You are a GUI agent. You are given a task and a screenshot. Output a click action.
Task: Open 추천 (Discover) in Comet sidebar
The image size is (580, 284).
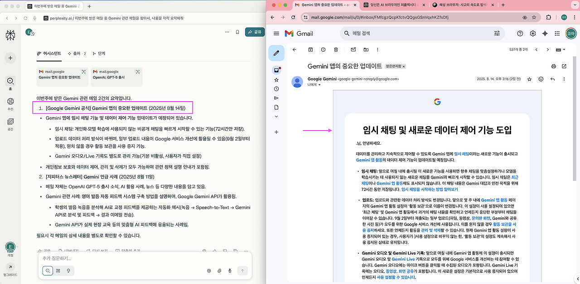pyautogui.click(x=10, y=104)
